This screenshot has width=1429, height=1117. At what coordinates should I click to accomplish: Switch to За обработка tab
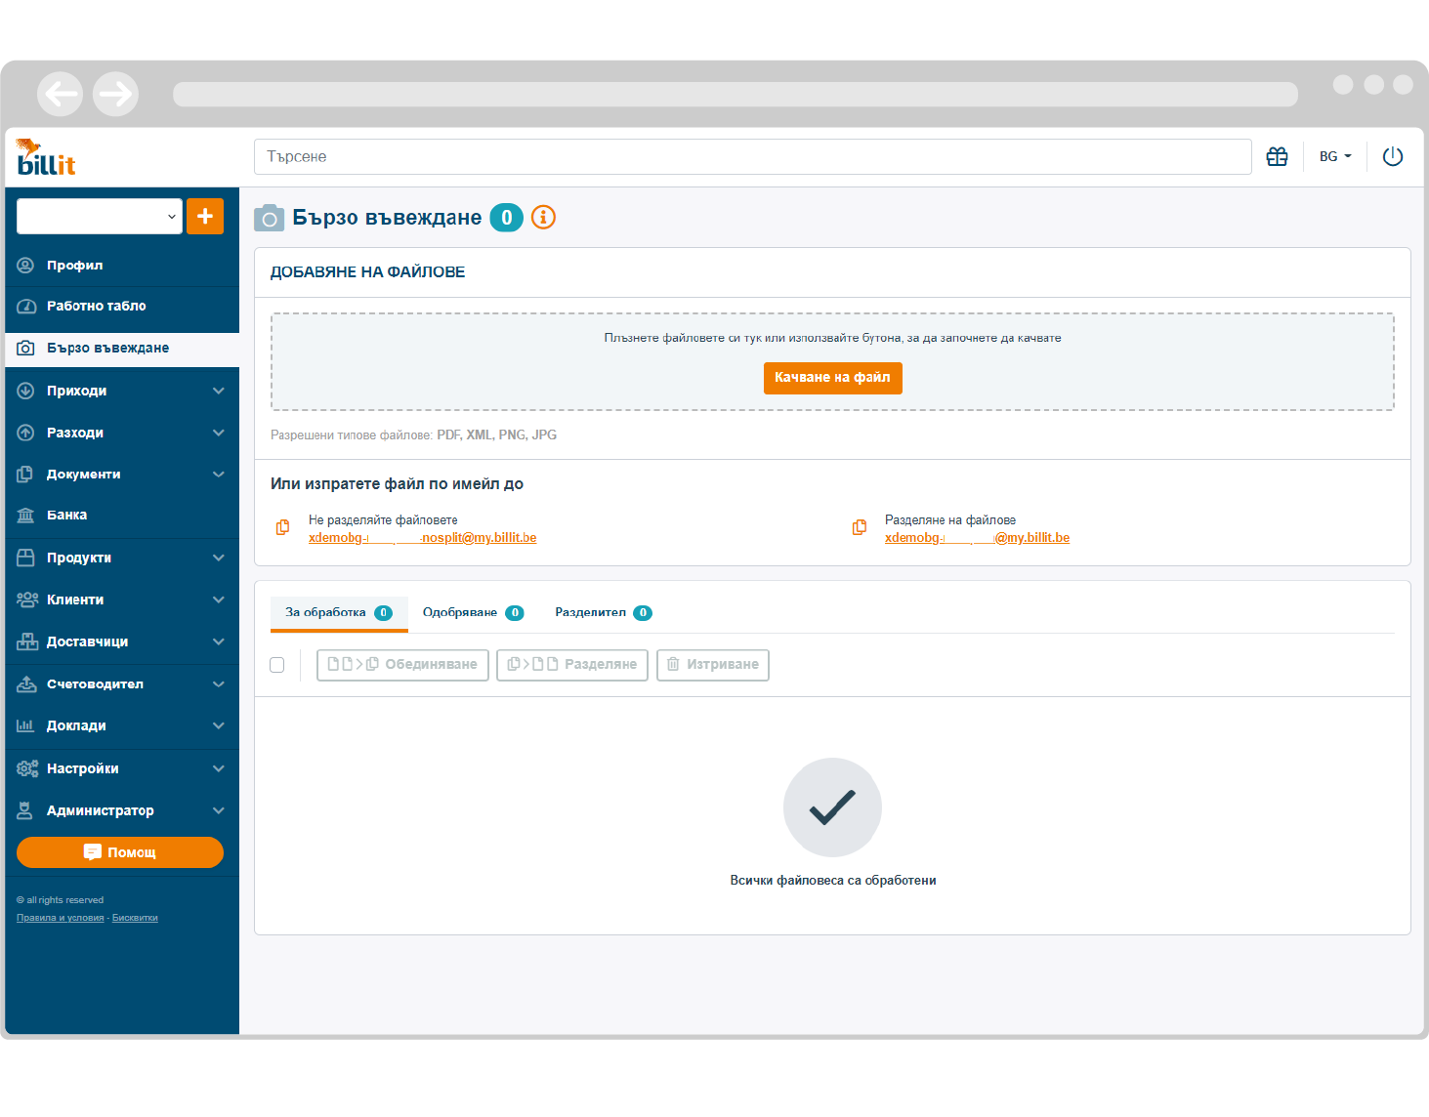[x=339, y=613]
